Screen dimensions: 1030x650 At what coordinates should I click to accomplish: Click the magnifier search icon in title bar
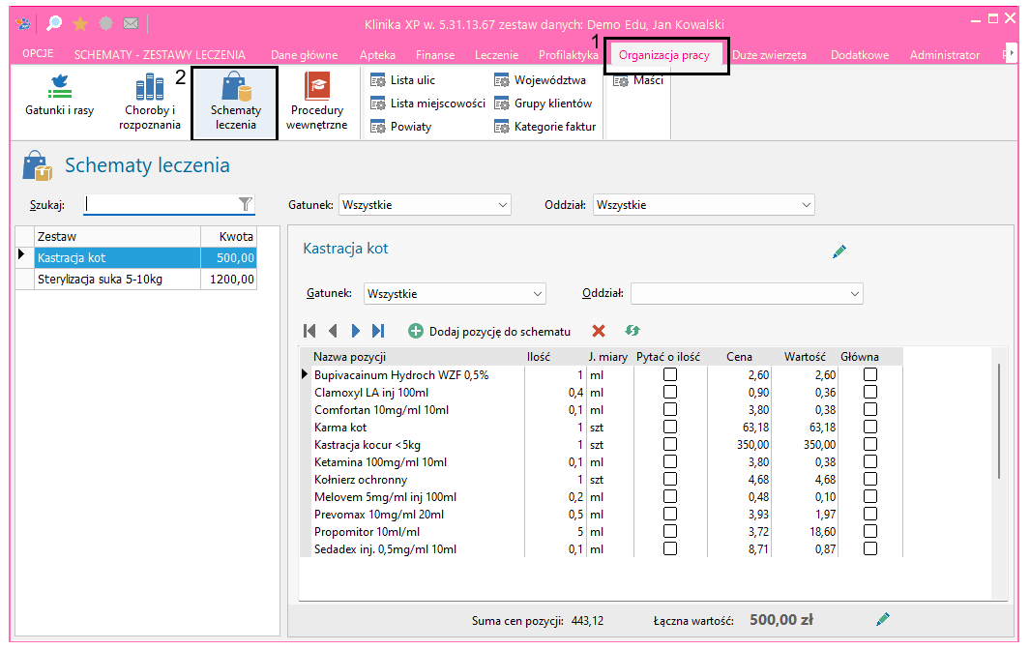click(x=54, y=24)
